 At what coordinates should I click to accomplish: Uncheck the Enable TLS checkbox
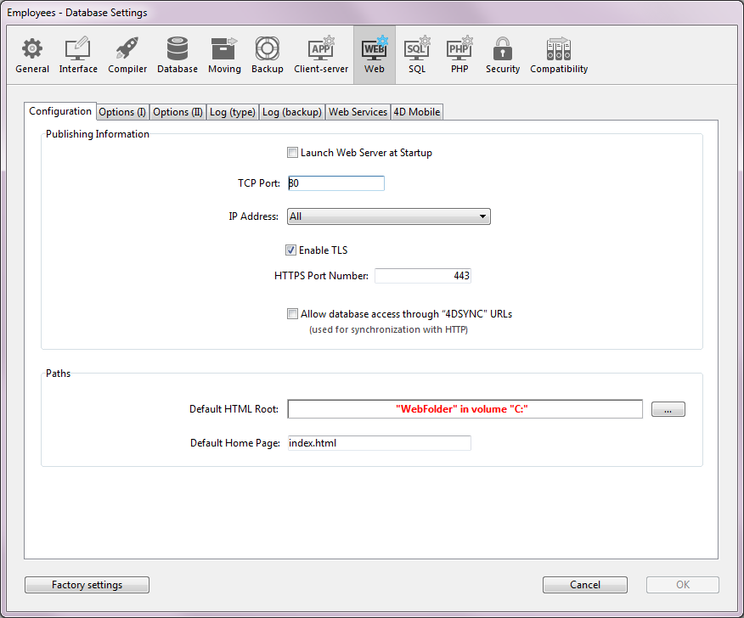point(291,250)
